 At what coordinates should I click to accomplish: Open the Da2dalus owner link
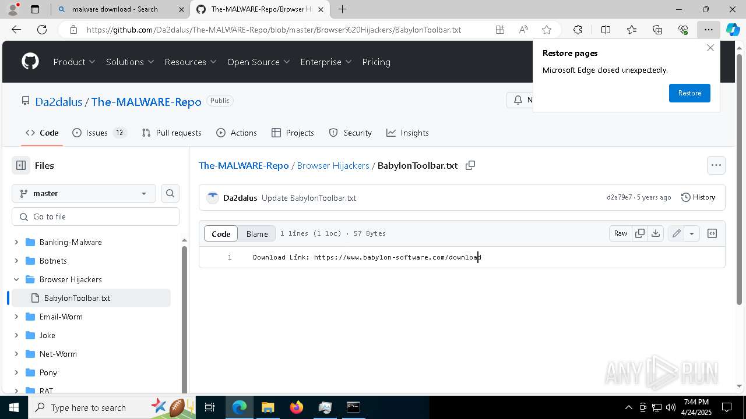tap(59, 102)
